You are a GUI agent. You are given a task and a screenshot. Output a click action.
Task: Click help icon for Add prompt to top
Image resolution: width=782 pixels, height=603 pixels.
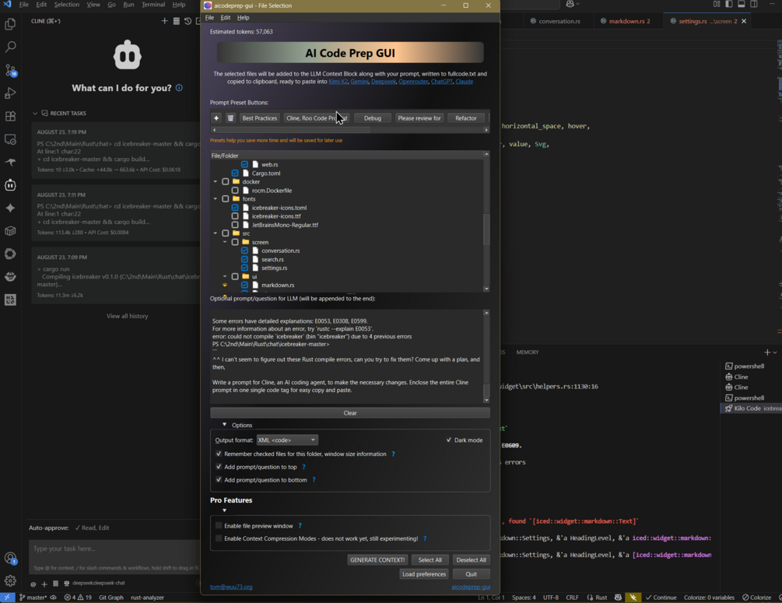[x=303, y=467]
